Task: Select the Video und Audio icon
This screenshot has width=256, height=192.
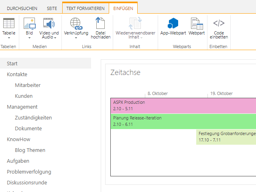Action: point(49,23)
